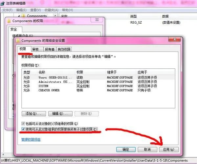This screenshot has height=164, width=197.
Task: Toggle 使用可从此对象继承的权限替换所有子对象权限 checkbox
Action: click(x=23, y=129)
